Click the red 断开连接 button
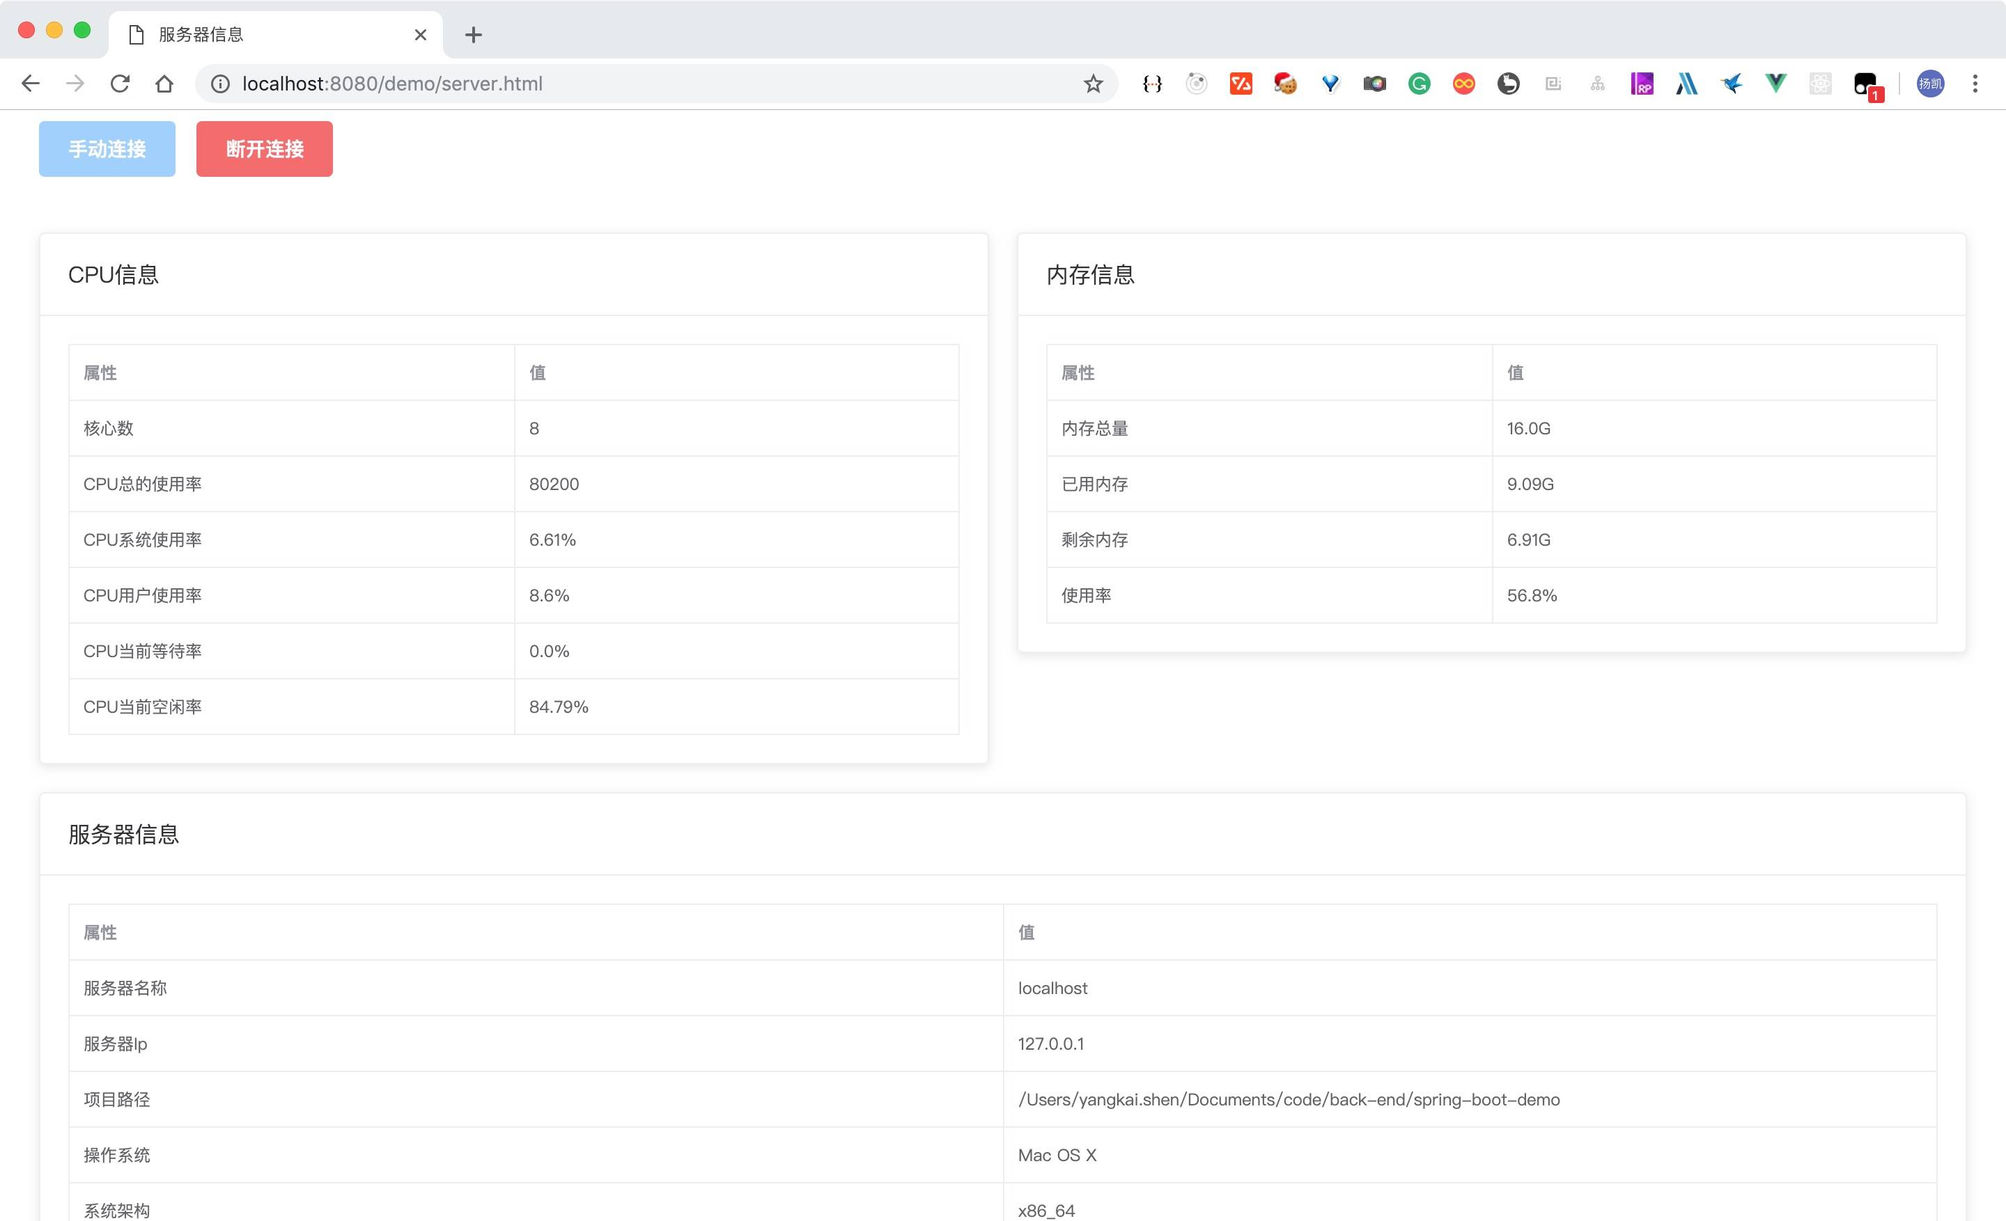 pyautogui.click(x=265, y=149)
